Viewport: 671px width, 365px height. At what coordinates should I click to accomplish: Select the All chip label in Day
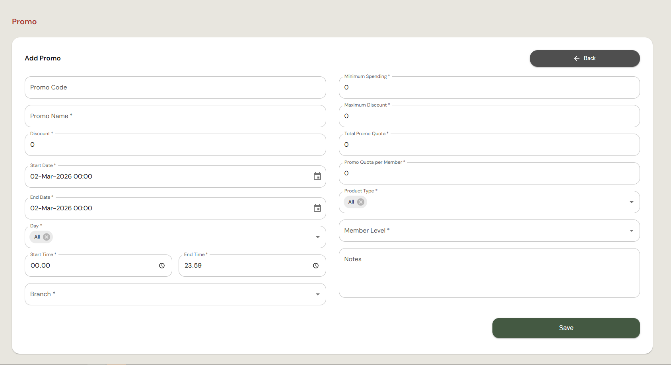click(37, 237)
